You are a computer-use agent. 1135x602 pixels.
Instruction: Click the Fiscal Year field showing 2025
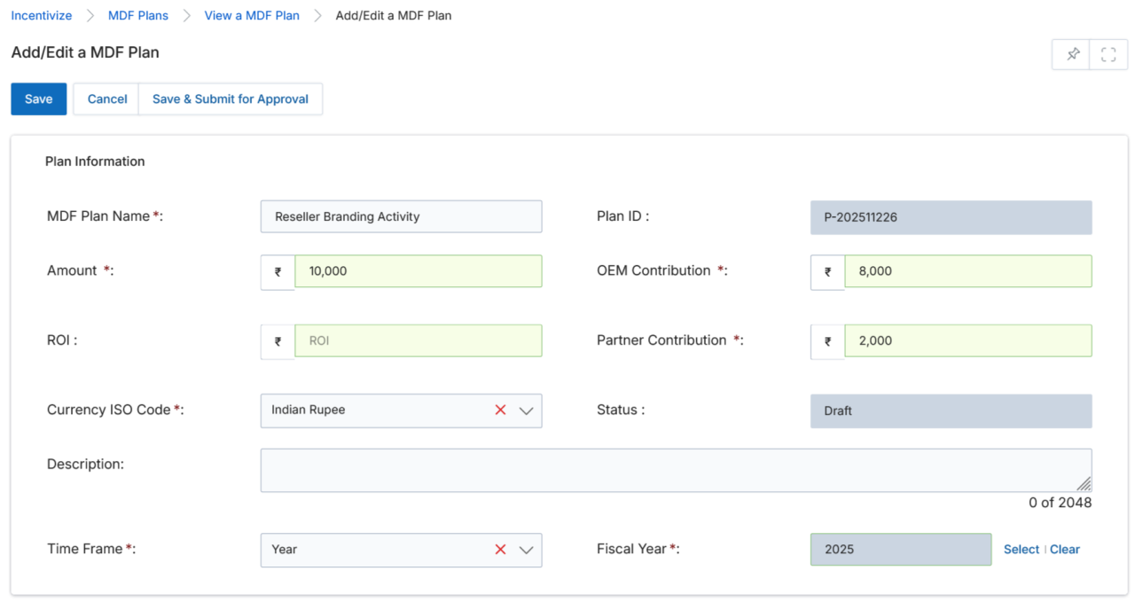click(901, 550)
